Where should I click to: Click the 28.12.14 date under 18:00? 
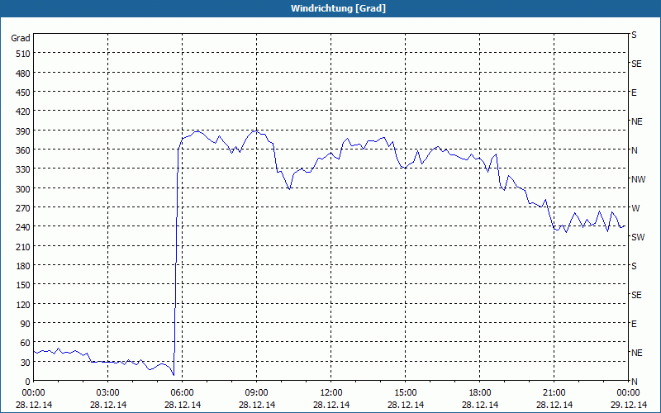tap(480, 405)
